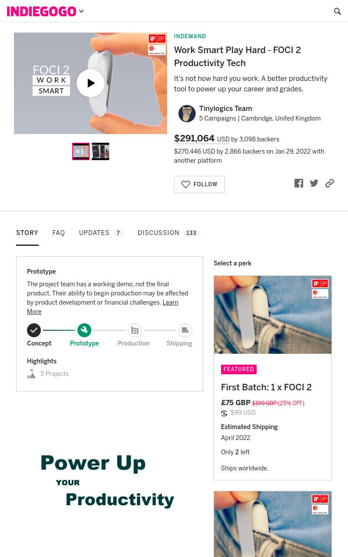Select the second gallery thumbnail
Image resolution: width=348 pixels, height=557 pixels.
coord(100,151)
